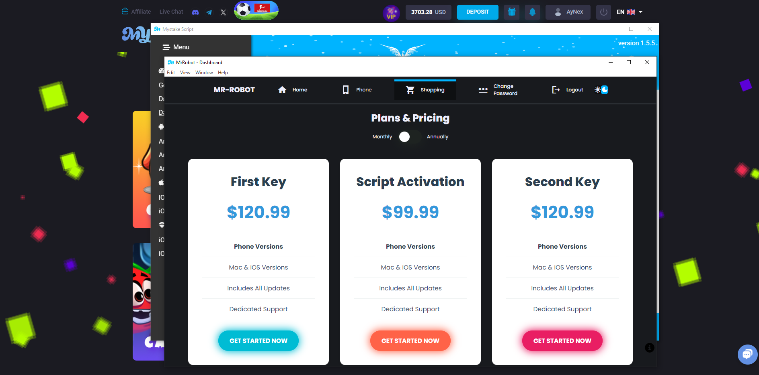Open the AyNex account menu
This screenshot has height=375, width=759.
tap(568, 12)
